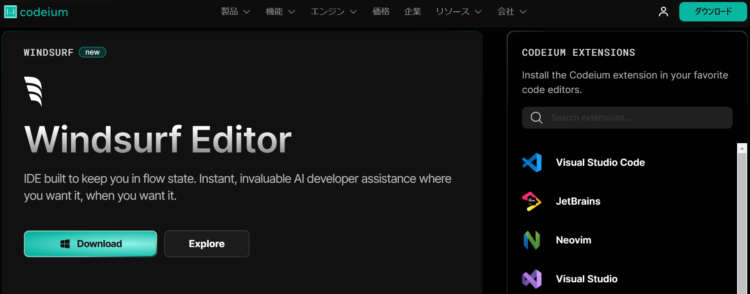Click the JetBrains logo icon
The height and width of the screenshot is (294, 750).
click(532, 201)
